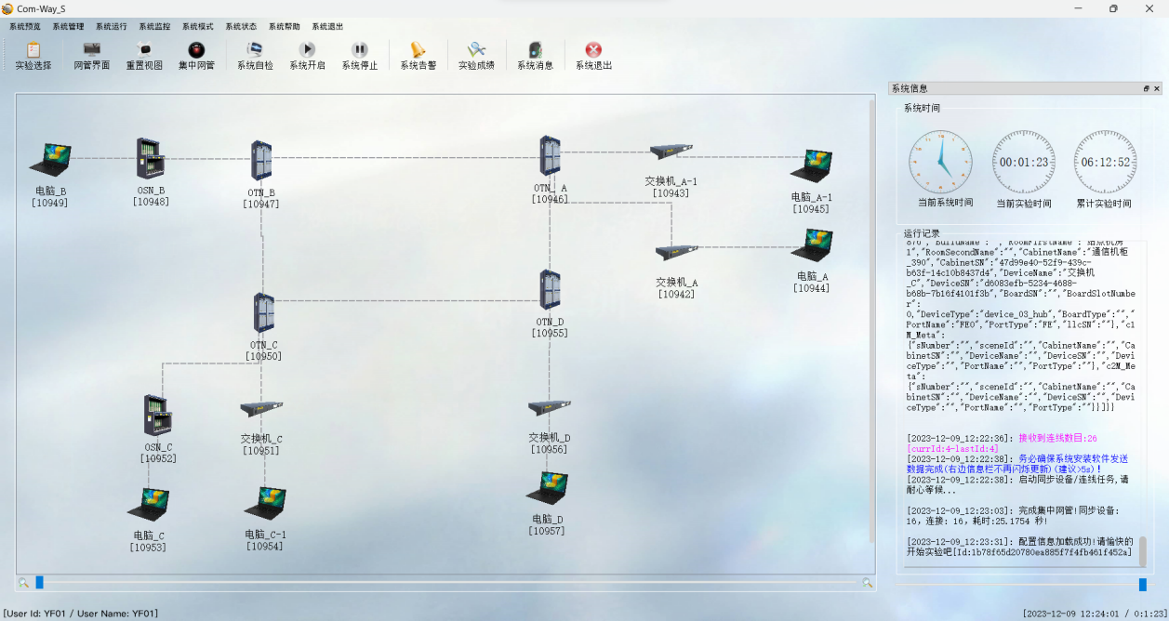The height and width of the screenshot is (621, 1169).
Task: Click the zoom slider handle below topology
Action: coord(40,582)
